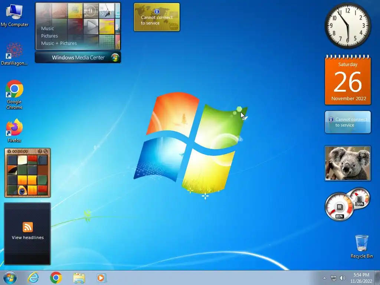Open the My Computer desktop icon

[x=14, y=16]
